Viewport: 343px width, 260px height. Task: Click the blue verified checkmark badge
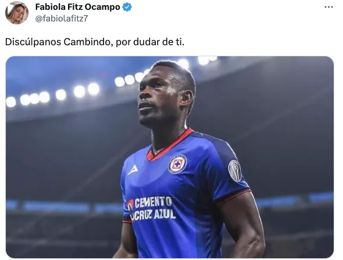pos(127,7)
